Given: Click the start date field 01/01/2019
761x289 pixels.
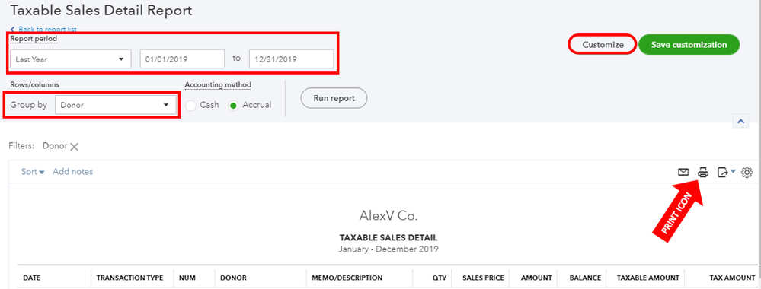Looking at the screenshot, I should pos(182,59).
